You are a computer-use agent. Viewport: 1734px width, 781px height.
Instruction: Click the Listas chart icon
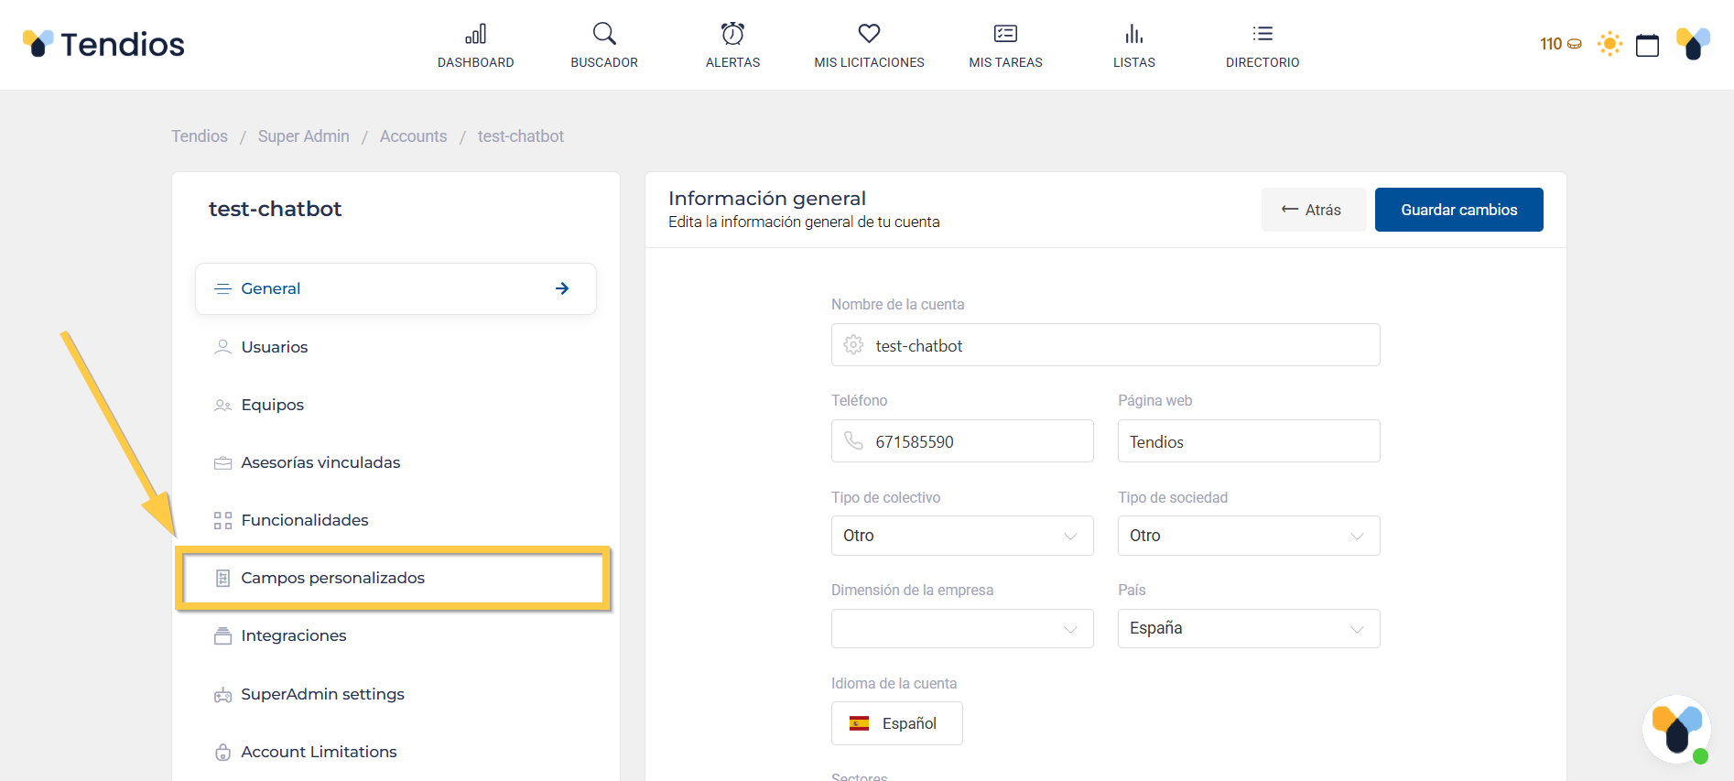pyautogui.click(x=1133, y=35)
